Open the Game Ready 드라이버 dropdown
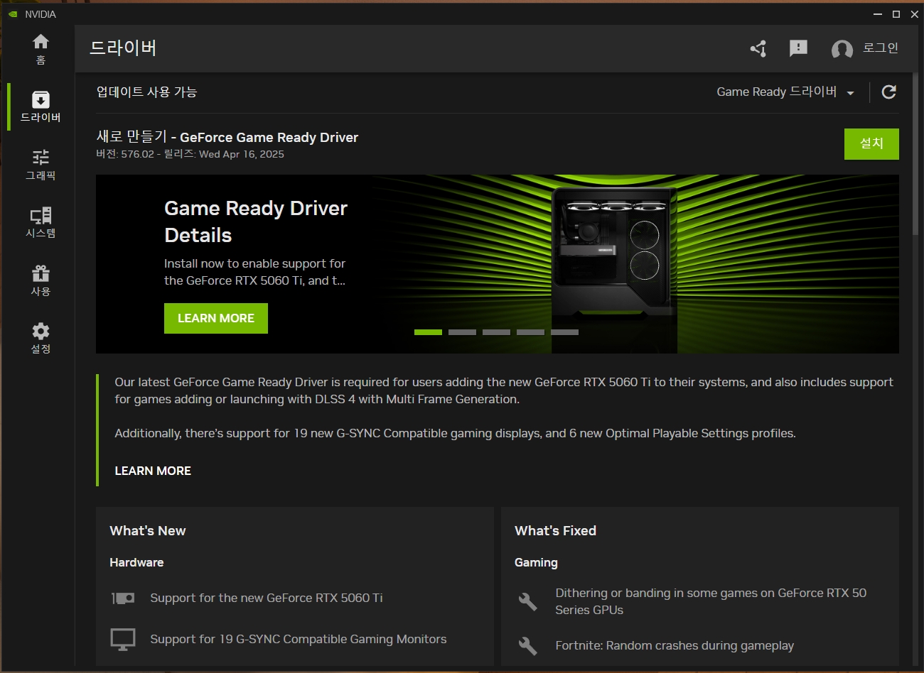 tap(785, 92)
